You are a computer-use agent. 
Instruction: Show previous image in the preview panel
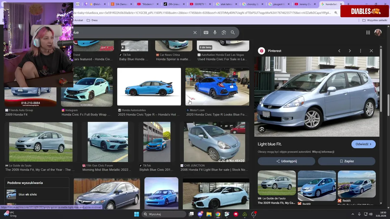(339, 51)
